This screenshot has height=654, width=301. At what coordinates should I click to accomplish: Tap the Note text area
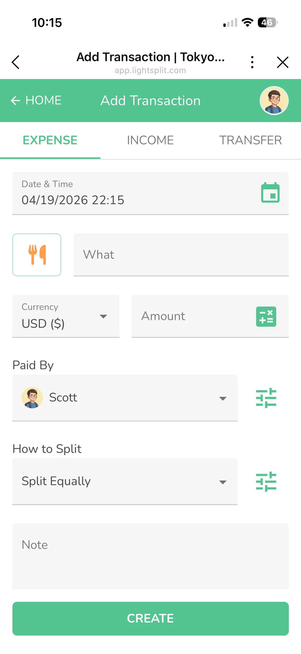[x=150, y=556]
